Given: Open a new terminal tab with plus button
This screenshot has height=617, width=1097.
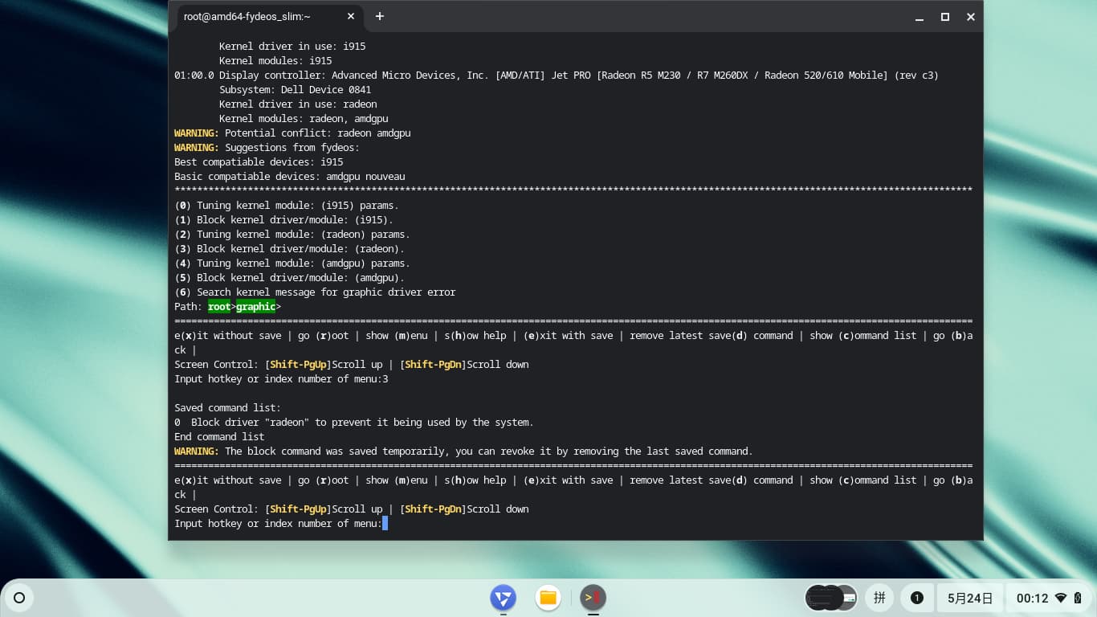Looking at the screenshot, I should tap(380, 16).
